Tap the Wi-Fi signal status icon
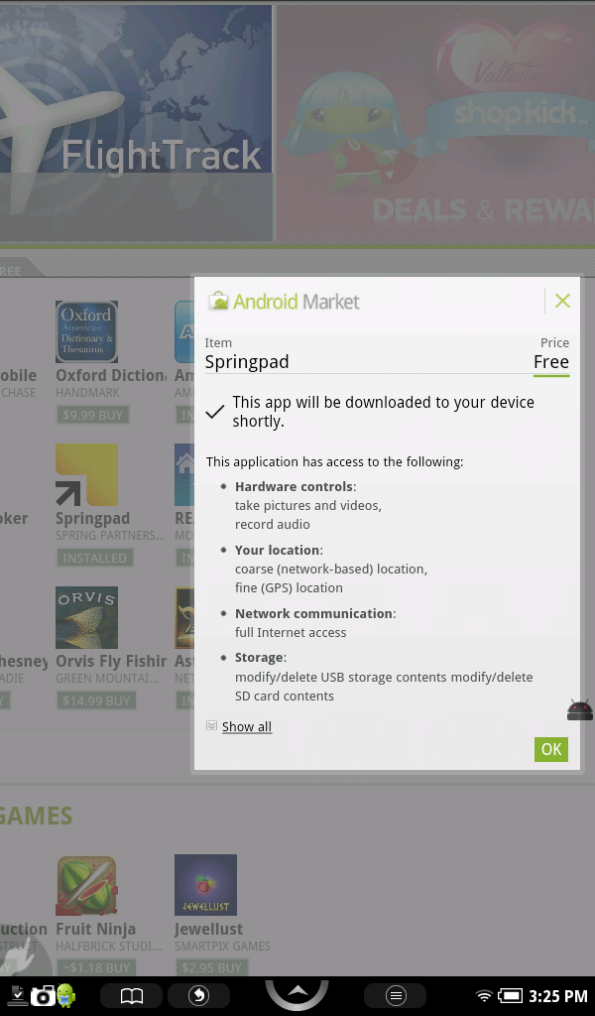Viewport: 595px width, 1016px height. pos(484,996)
